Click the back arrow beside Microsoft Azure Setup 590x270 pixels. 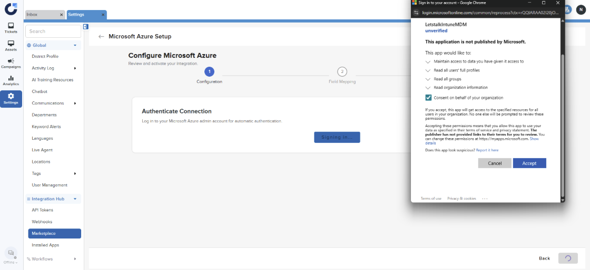click(x=101, y=37)
